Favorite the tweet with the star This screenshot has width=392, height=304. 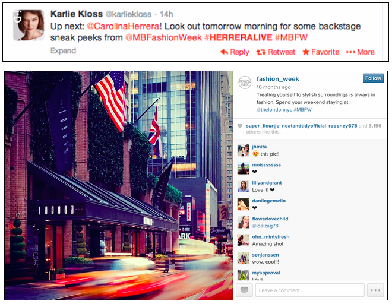[x=321, y=52]
